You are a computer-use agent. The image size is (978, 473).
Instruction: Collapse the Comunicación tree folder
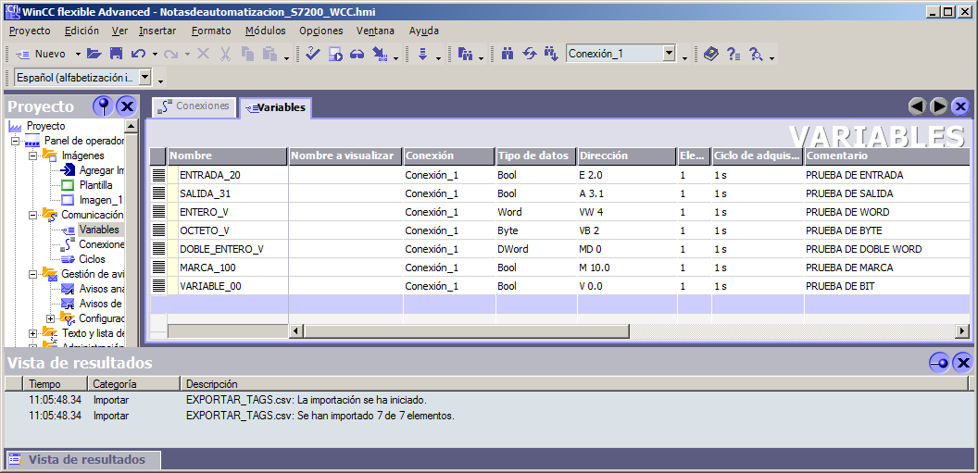coord(33,215)
